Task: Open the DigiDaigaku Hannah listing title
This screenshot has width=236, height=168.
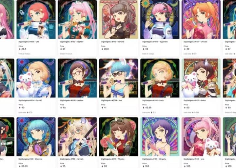Action: tap(70, 159)
